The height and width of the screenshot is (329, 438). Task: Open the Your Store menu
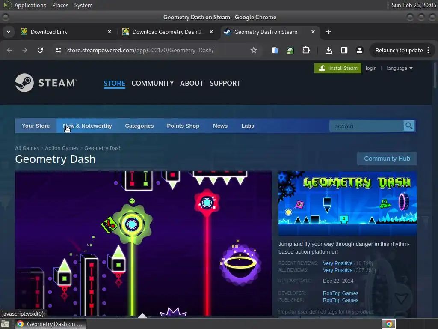click(36, 126)
